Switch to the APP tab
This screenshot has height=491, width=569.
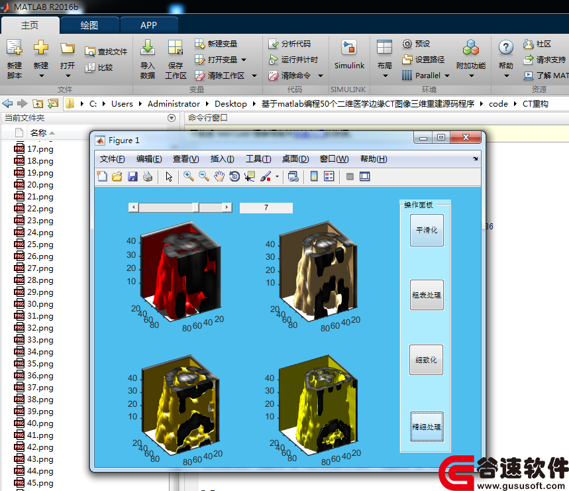(x=149, y=25)
